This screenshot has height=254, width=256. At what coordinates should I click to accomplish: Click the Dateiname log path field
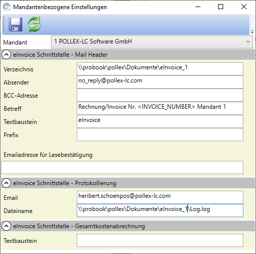pos(160,210)
